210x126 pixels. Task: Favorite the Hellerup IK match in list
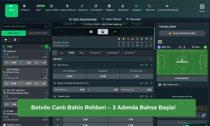pyautogui.click(x=47, y=54)
